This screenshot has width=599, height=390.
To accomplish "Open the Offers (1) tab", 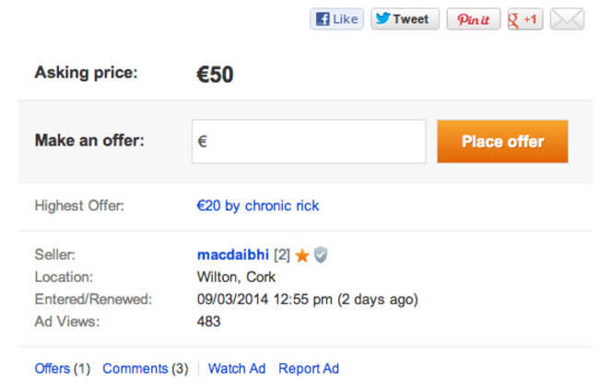I will (63, 369).
